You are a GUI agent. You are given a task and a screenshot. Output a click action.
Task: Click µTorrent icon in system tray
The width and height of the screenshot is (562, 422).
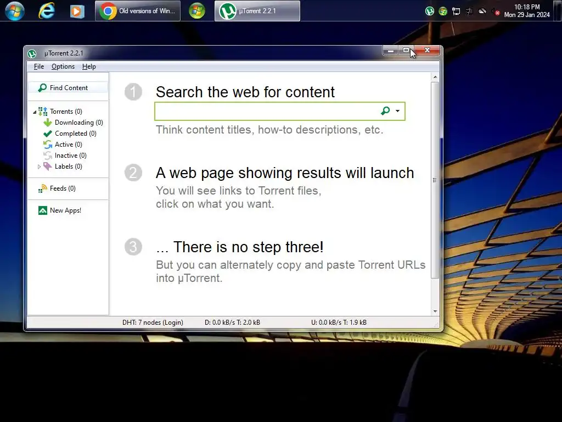pos(429,11)
